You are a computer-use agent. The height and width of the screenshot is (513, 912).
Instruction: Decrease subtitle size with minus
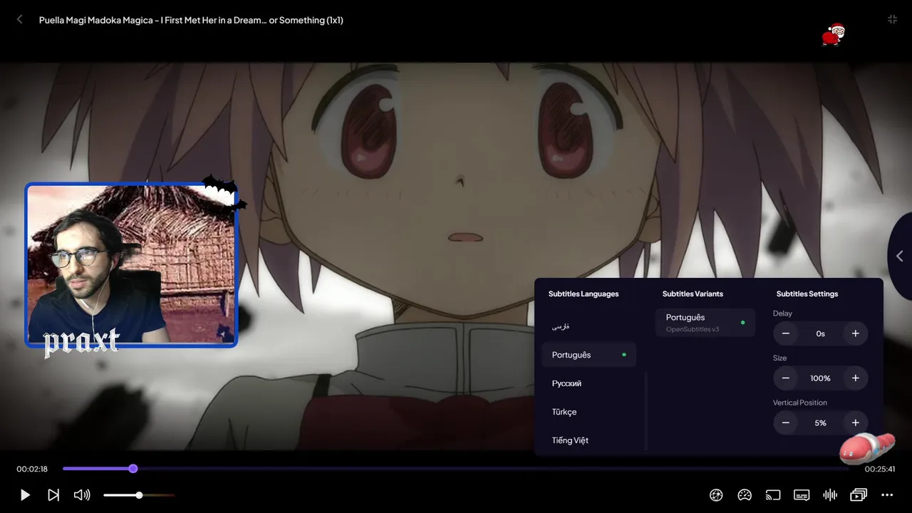click(786, 378)
